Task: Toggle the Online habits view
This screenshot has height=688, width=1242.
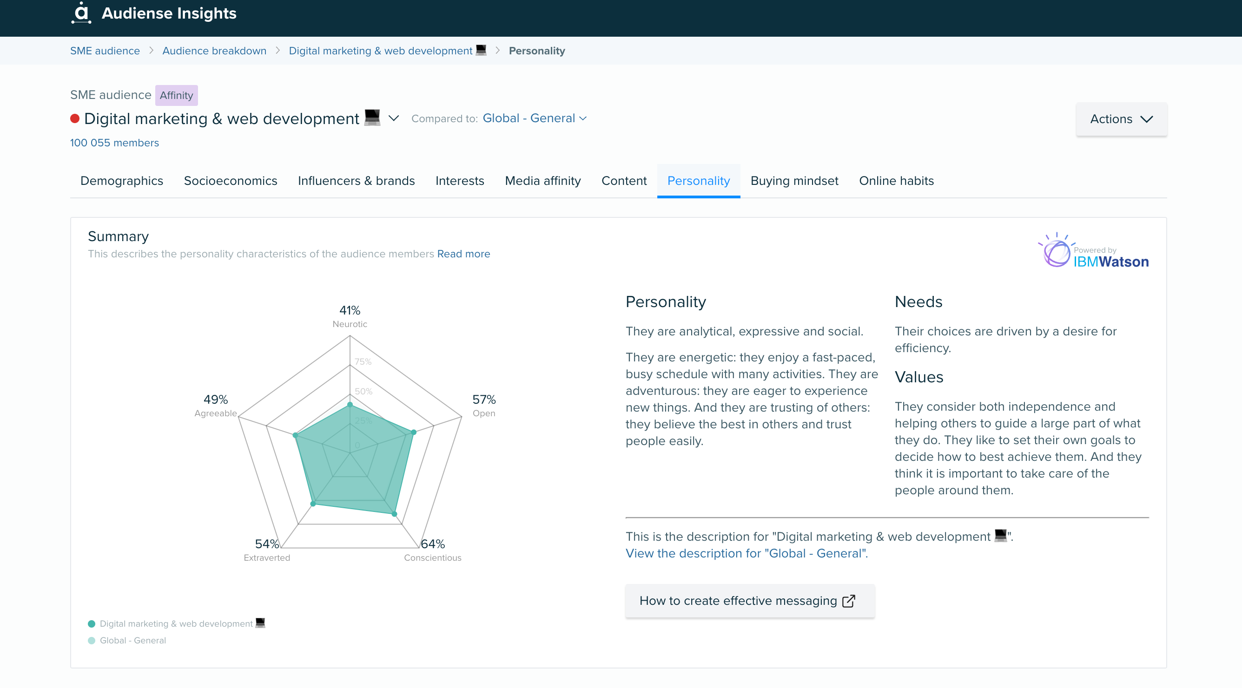Action: 896,180
